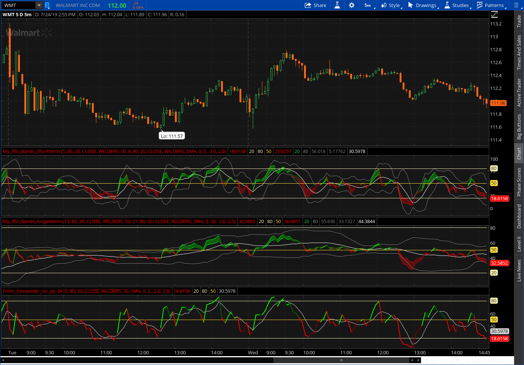524x365 pixels.
Task: Open the Level II side tab
Action: click(519, 244)
